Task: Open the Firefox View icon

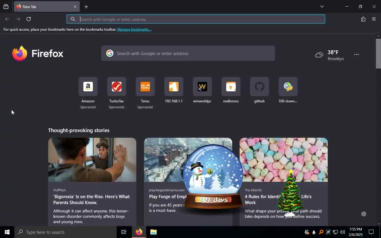Action: point(6,7)
